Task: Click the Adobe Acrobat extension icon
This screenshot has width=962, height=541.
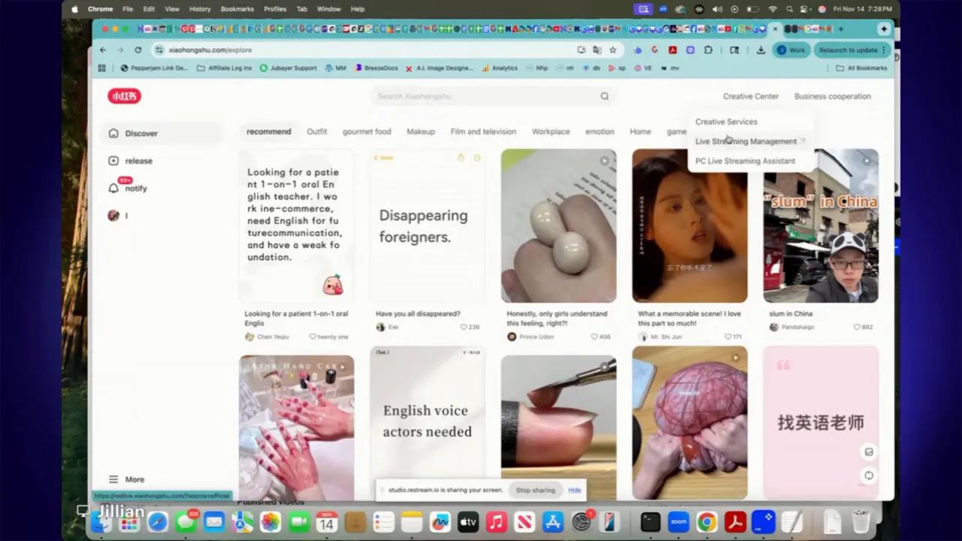Action: click(673, 50)
